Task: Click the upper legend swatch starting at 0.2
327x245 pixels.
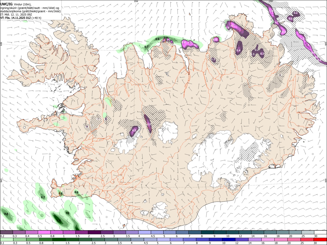Action: point(6,232)
